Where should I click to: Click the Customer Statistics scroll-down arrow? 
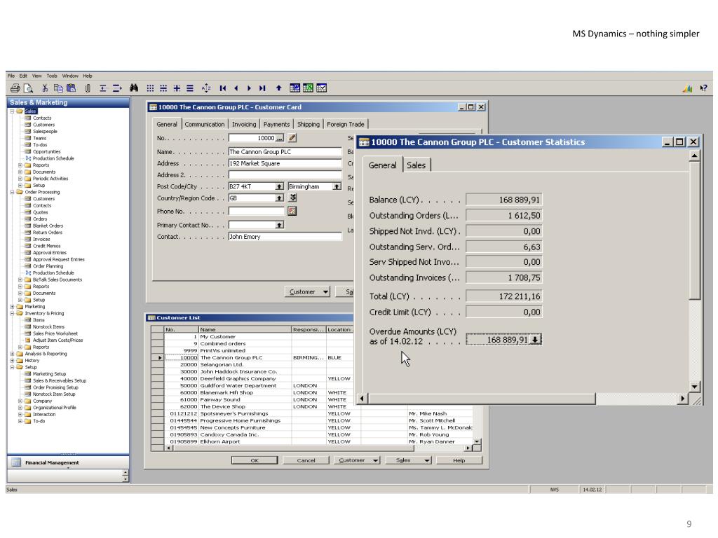(695, 387)
